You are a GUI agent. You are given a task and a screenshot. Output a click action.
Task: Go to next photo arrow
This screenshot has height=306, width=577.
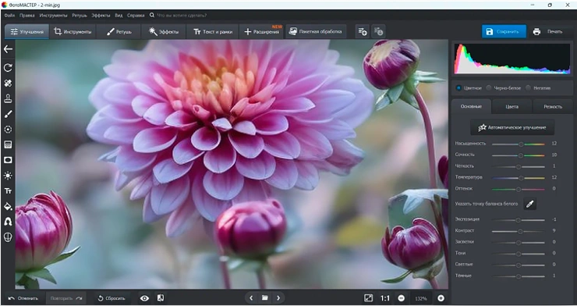[x=278, y=298]
